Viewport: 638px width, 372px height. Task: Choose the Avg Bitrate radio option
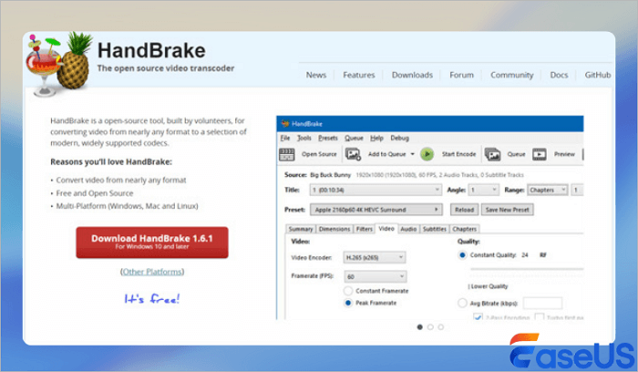[461, 303]
